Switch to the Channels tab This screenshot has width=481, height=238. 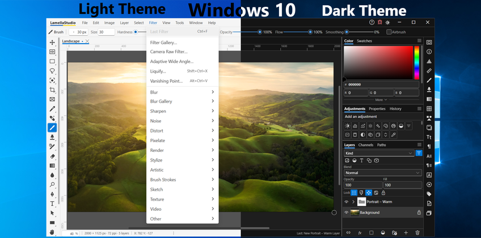[366, 145]
